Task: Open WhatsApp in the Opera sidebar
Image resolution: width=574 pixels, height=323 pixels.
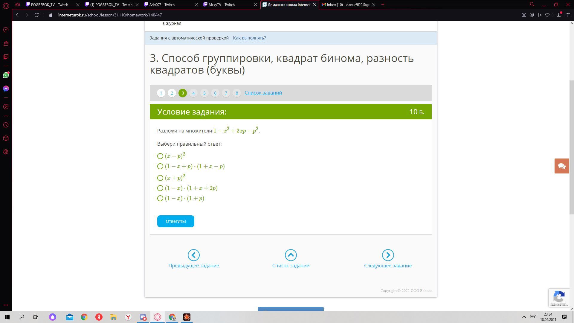Action: pos(6,75)
